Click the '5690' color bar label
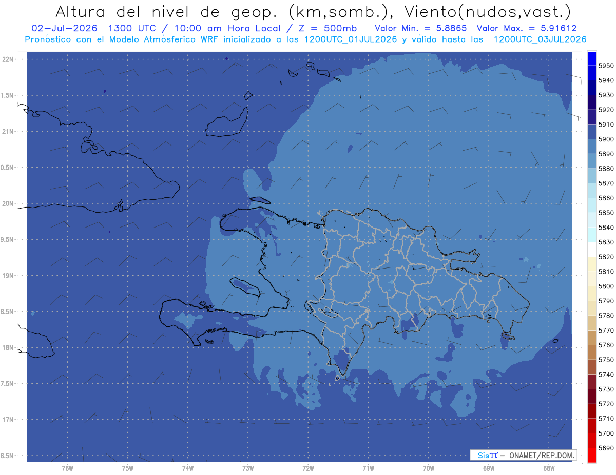 [606, 448]
